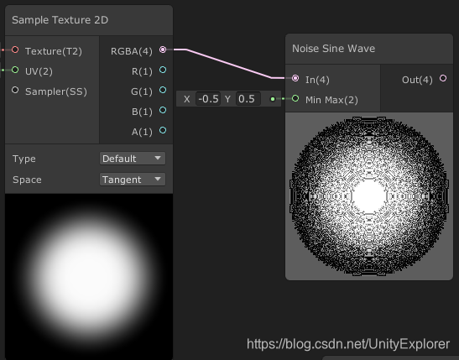
Task: Click the Min Max(2) label
Action: (331, 100)
